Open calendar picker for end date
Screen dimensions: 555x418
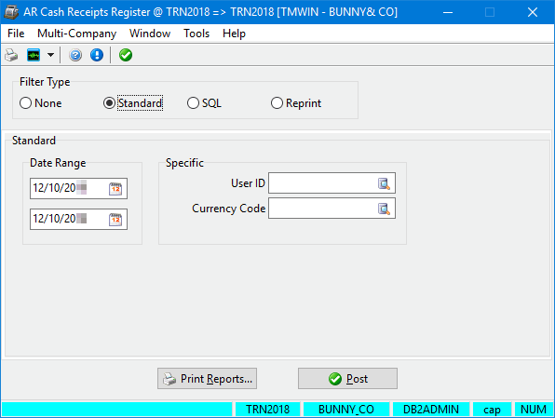pyautogui.click(x=115, y=220)
